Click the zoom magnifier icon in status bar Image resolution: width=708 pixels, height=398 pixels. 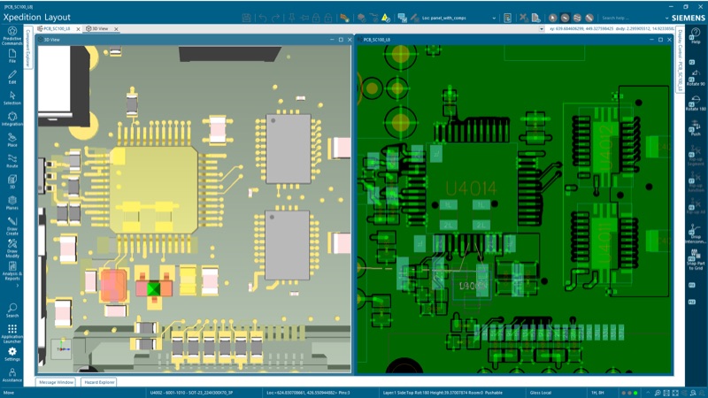[658, 393]
